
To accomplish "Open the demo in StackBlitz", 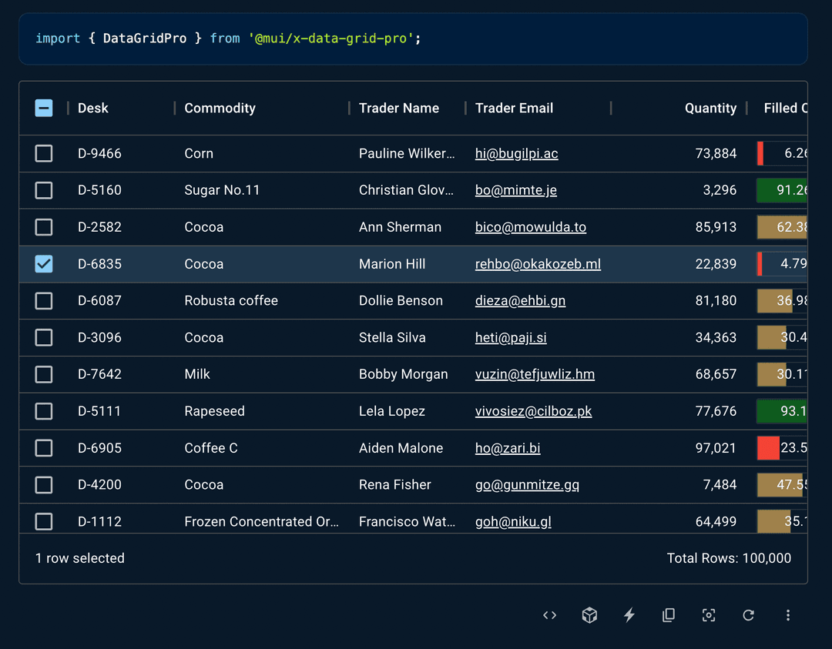I will click(x=629, y=615).
